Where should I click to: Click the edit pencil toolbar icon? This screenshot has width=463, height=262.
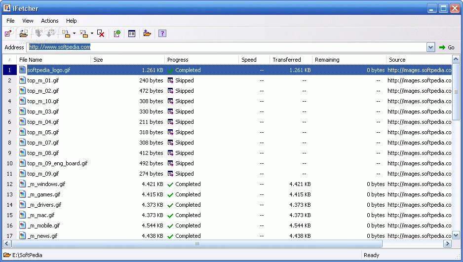8,34
